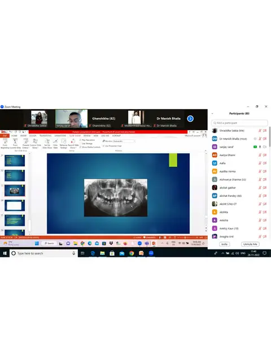The height and width of the screenshot is (362, 271).
Task: Open the Monitor dropdown in the ribbon
Action: click(124, 141)
